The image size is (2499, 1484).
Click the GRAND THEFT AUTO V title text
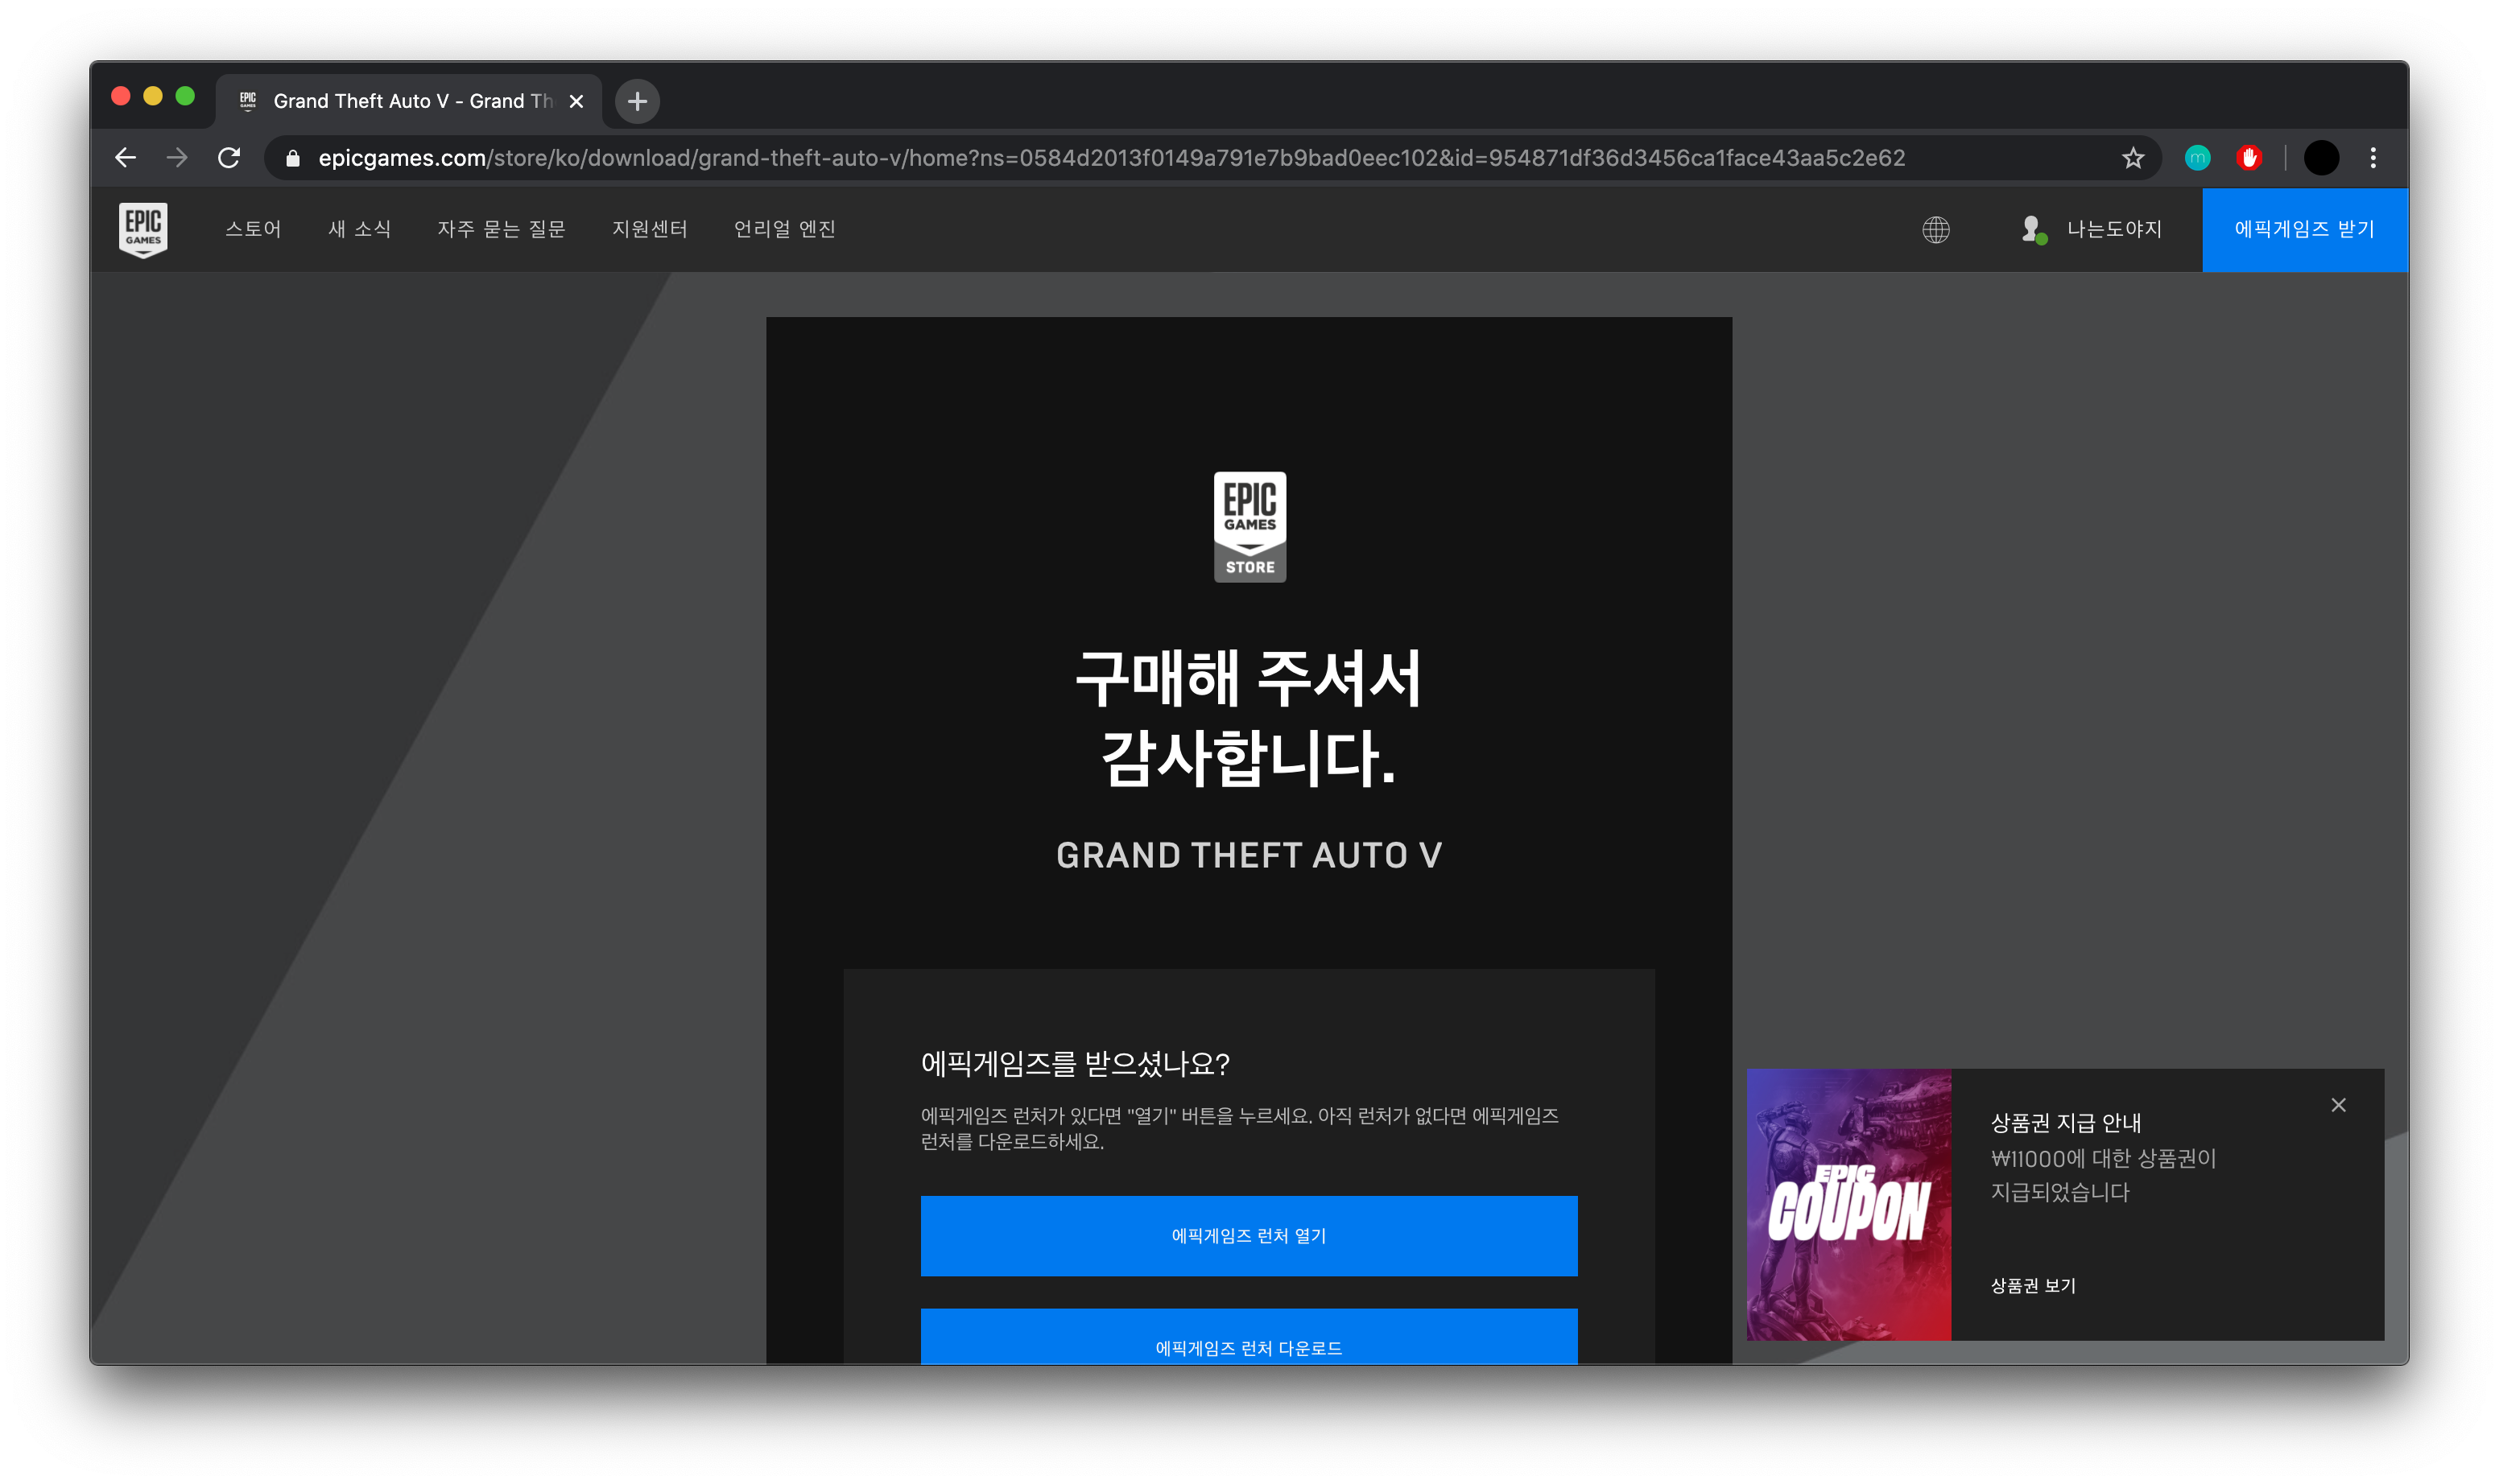pyautogui.click(x=1249, y=855)
